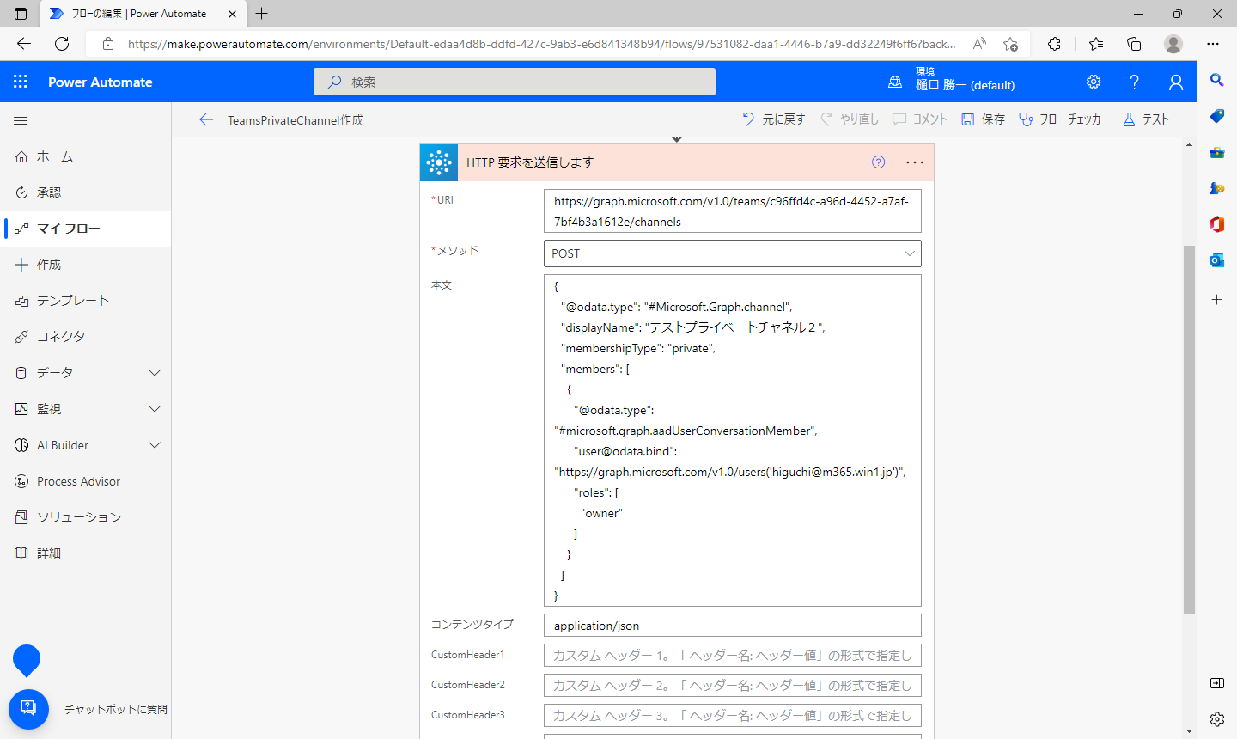The height and width of the screenshot is (739, 1237).
Task: Click the CustomHeader2 field
Action: click(733, 686)
